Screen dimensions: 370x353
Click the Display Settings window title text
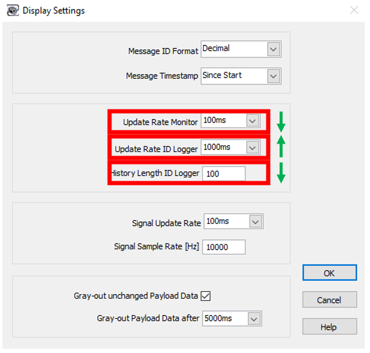pos(53,11)
